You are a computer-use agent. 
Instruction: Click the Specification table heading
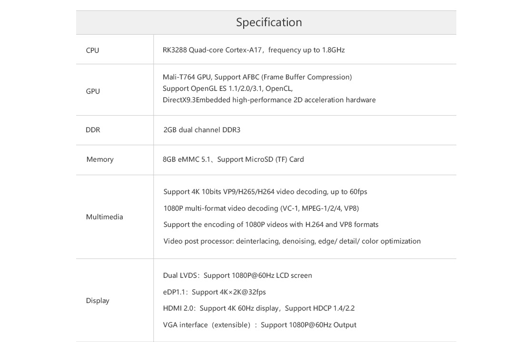[269, 22]
